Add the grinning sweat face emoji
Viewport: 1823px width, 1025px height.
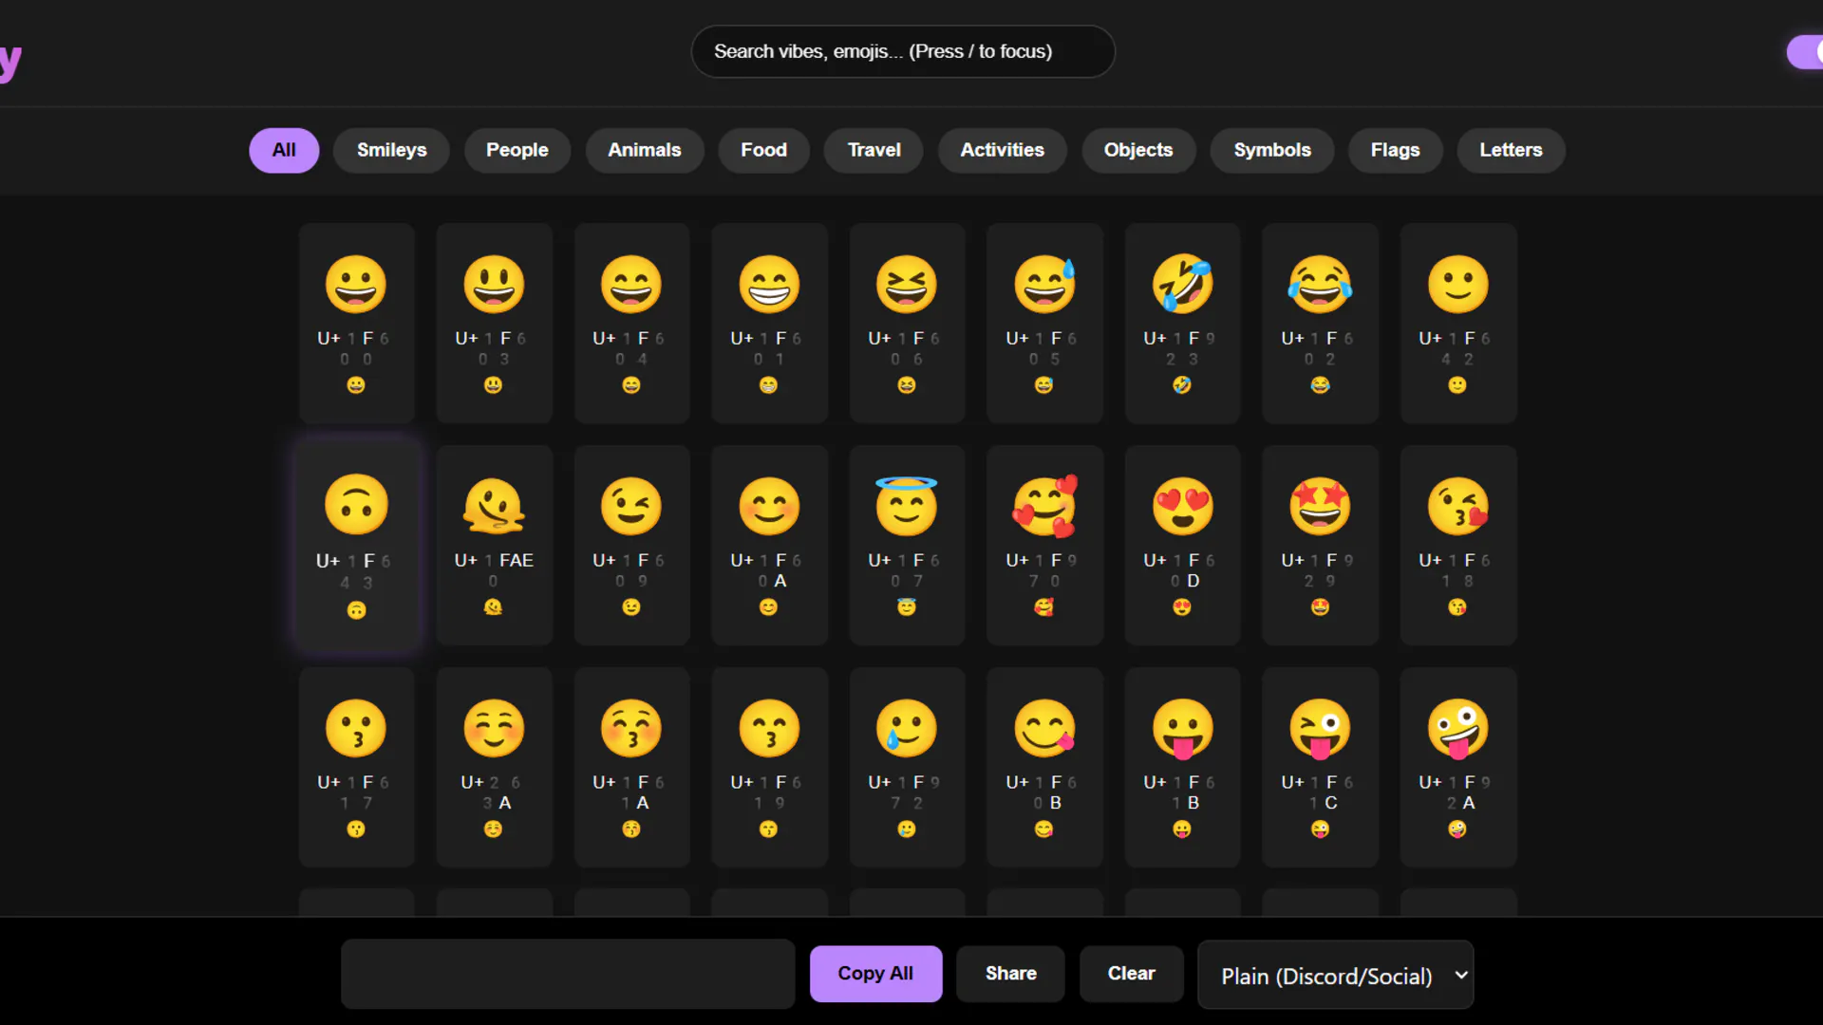[1044, 323]
